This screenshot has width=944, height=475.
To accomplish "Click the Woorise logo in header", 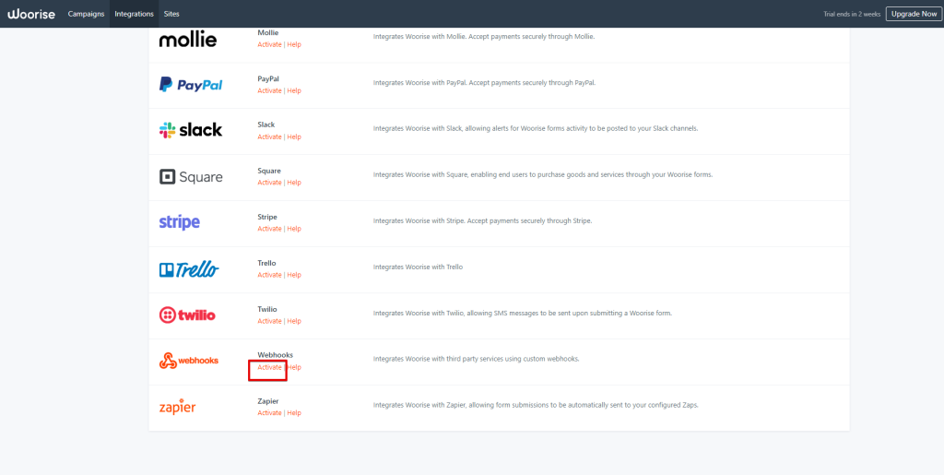I will click(32, 14).
